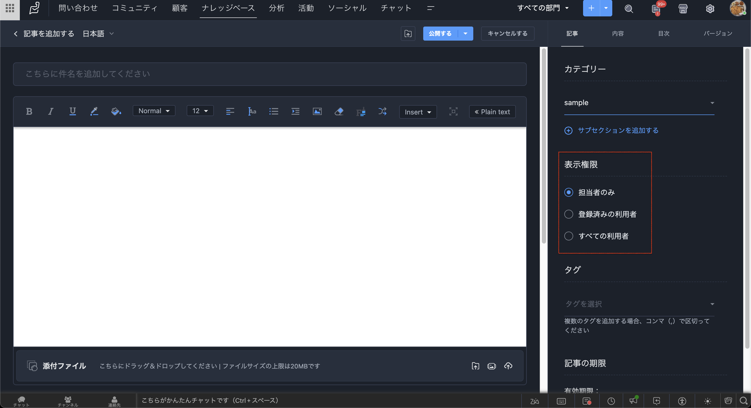Open the sample category dropdown

(639, 103)
